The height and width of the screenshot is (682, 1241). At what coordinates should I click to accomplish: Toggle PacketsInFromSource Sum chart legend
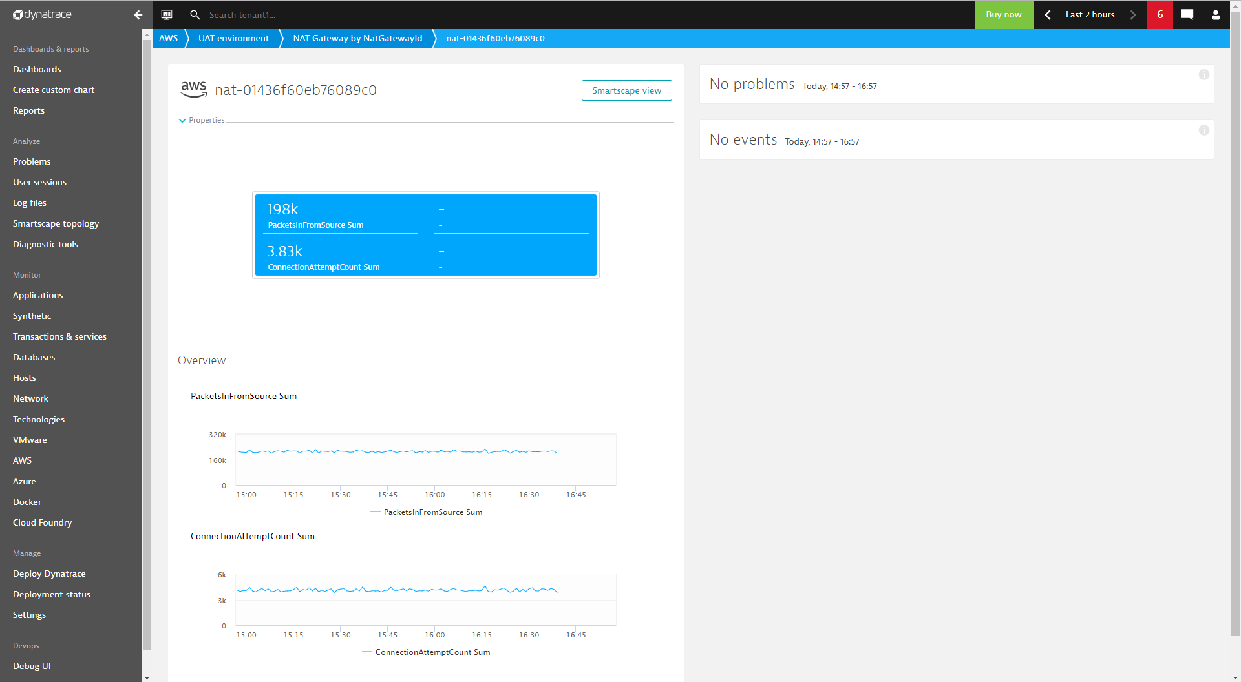pyautogui.click(x=426, y=512)
